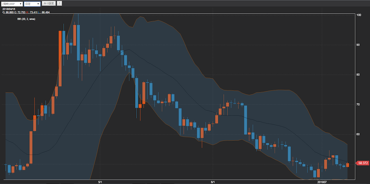Click the チャート設定 chart settings button

click(48, 4)
